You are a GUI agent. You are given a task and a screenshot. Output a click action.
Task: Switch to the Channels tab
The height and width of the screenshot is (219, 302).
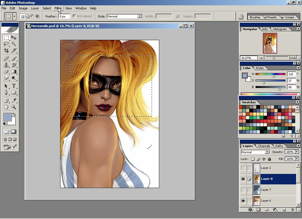264,146
